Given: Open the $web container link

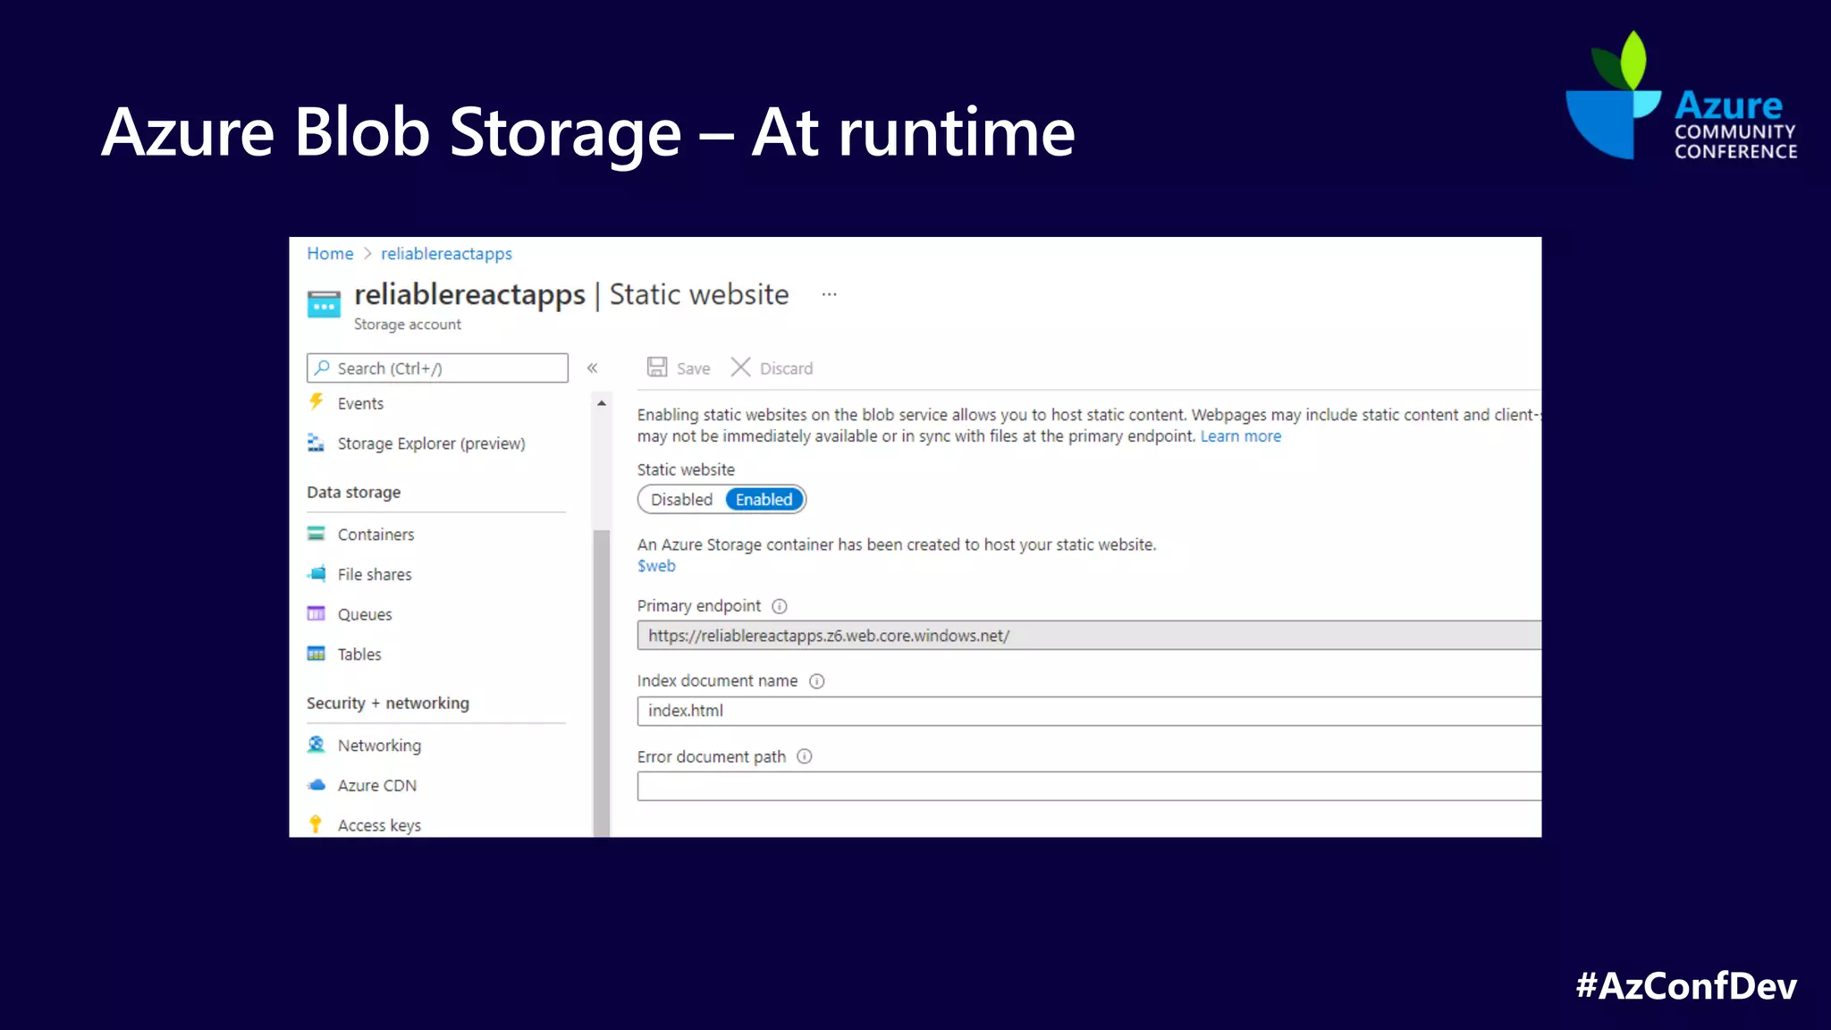Looking at the screenshot, I should click(x=656, y=566).
